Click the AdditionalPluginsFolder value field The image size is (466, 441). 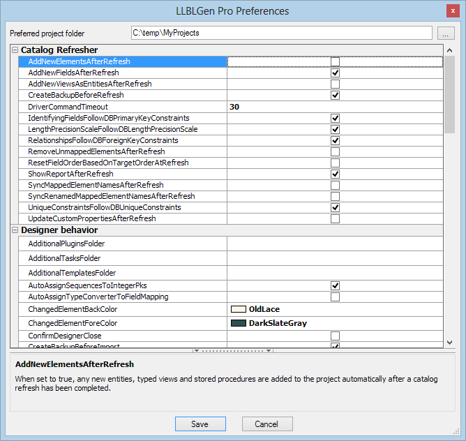tap(335, 244)
